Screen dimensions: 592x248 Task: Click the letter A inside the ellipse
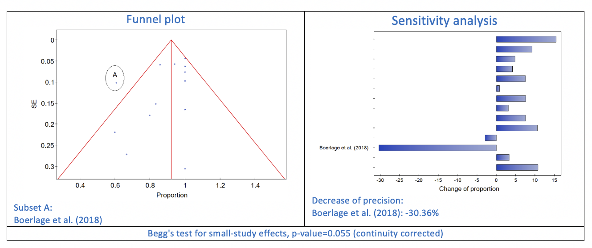(114, 75)
